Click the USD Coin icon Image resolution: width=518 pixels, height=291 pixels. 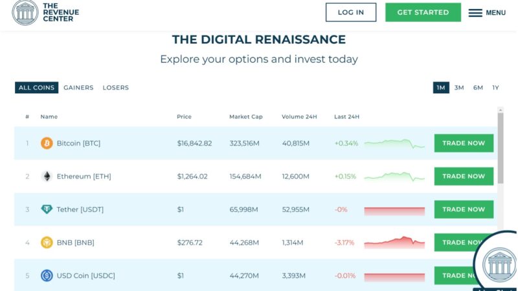[x=47, y=275]
